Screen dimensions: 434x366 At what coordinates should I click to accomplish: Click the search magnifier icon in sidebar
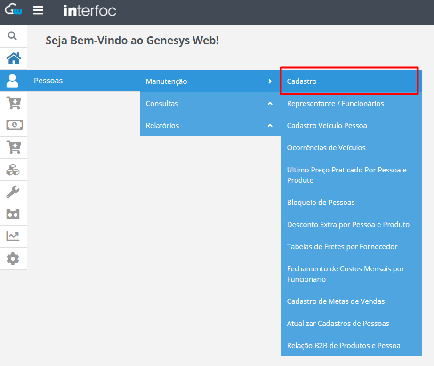[12, 36]
